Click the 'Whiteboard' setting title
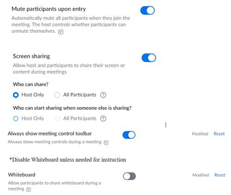 [22, 175]
